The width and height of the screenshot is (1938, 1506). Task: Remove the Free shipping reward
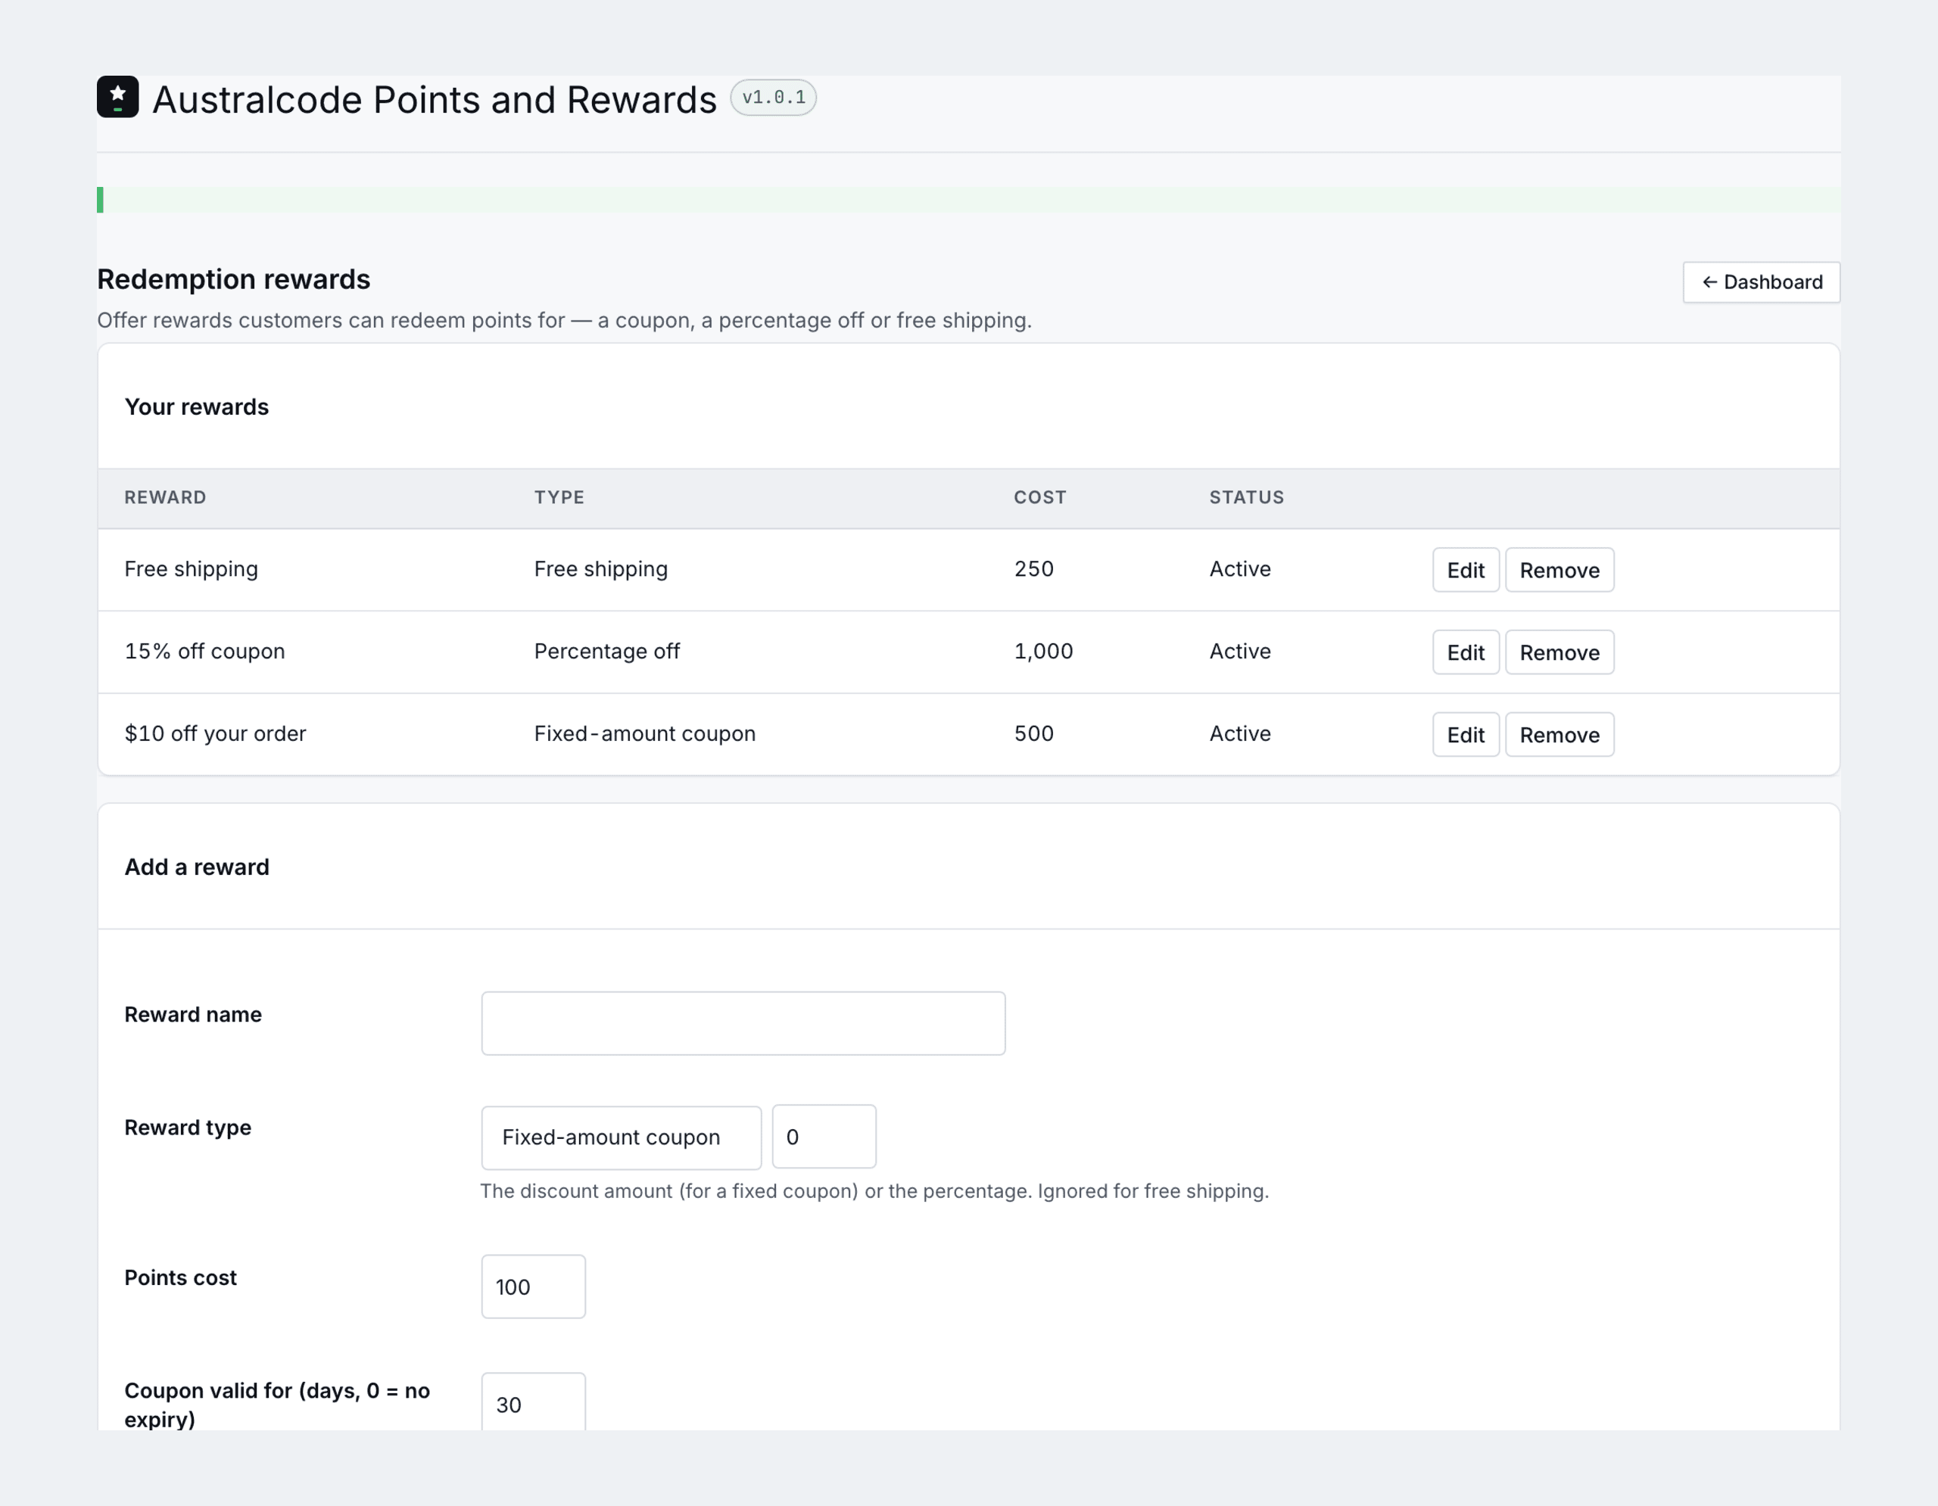point(1559,569)
